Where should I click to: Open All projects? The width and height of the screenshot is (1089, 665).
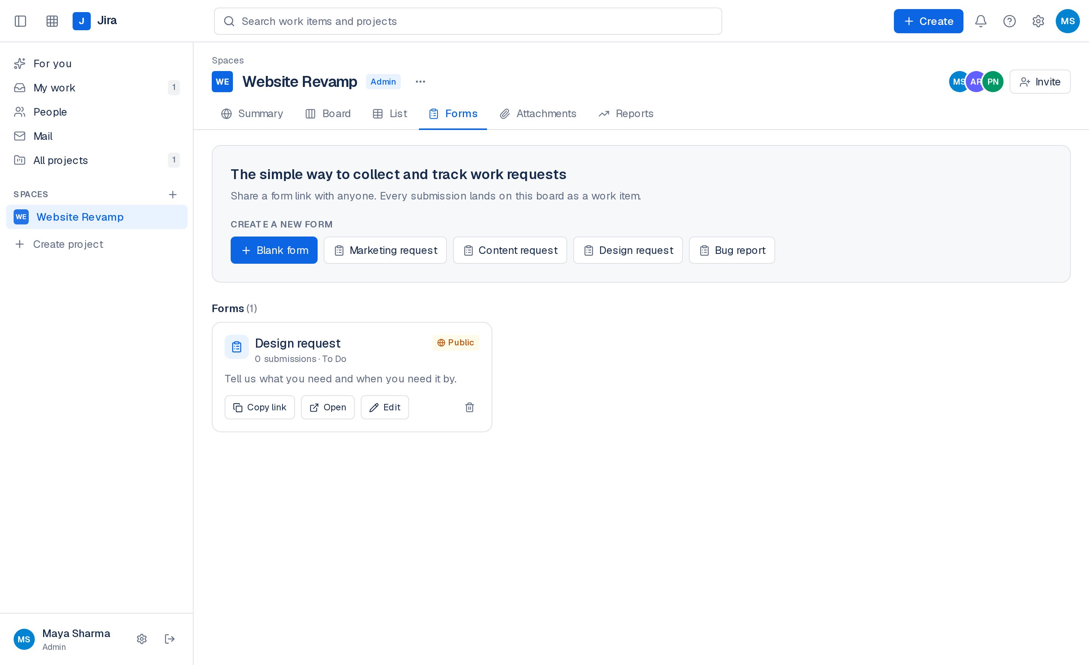pyautogui.click(x=97, y=160)
